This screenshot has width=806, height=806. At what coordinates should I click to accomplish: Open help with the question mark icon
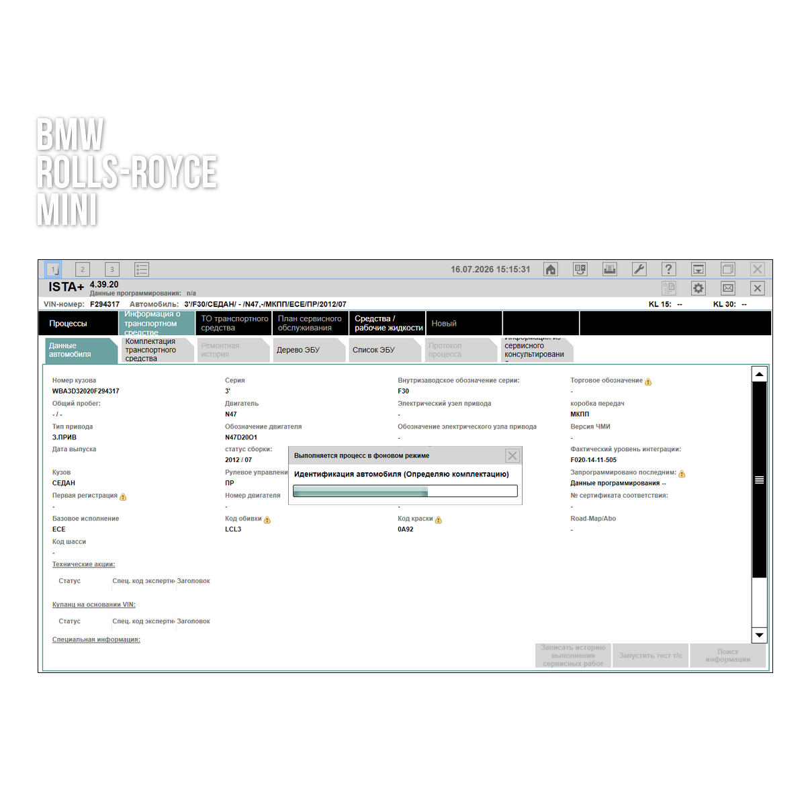(669, 269)
